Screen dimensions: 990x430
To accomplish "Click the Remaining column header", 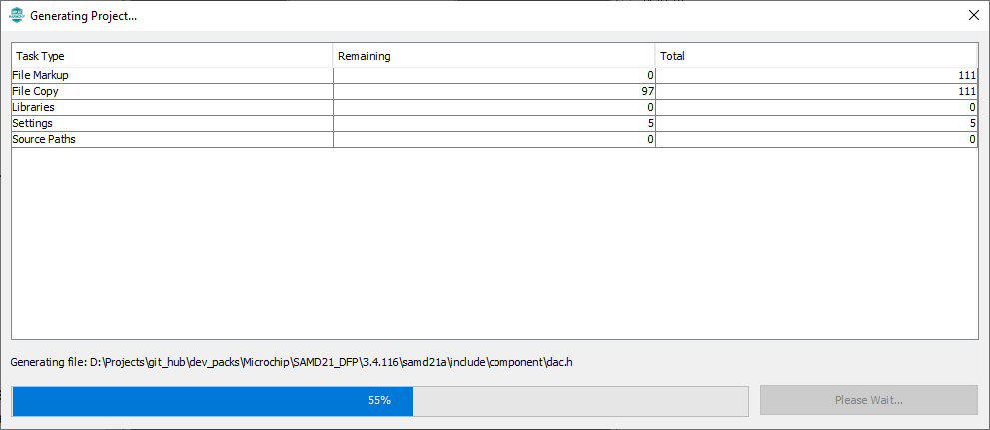I will click(494, 56).
